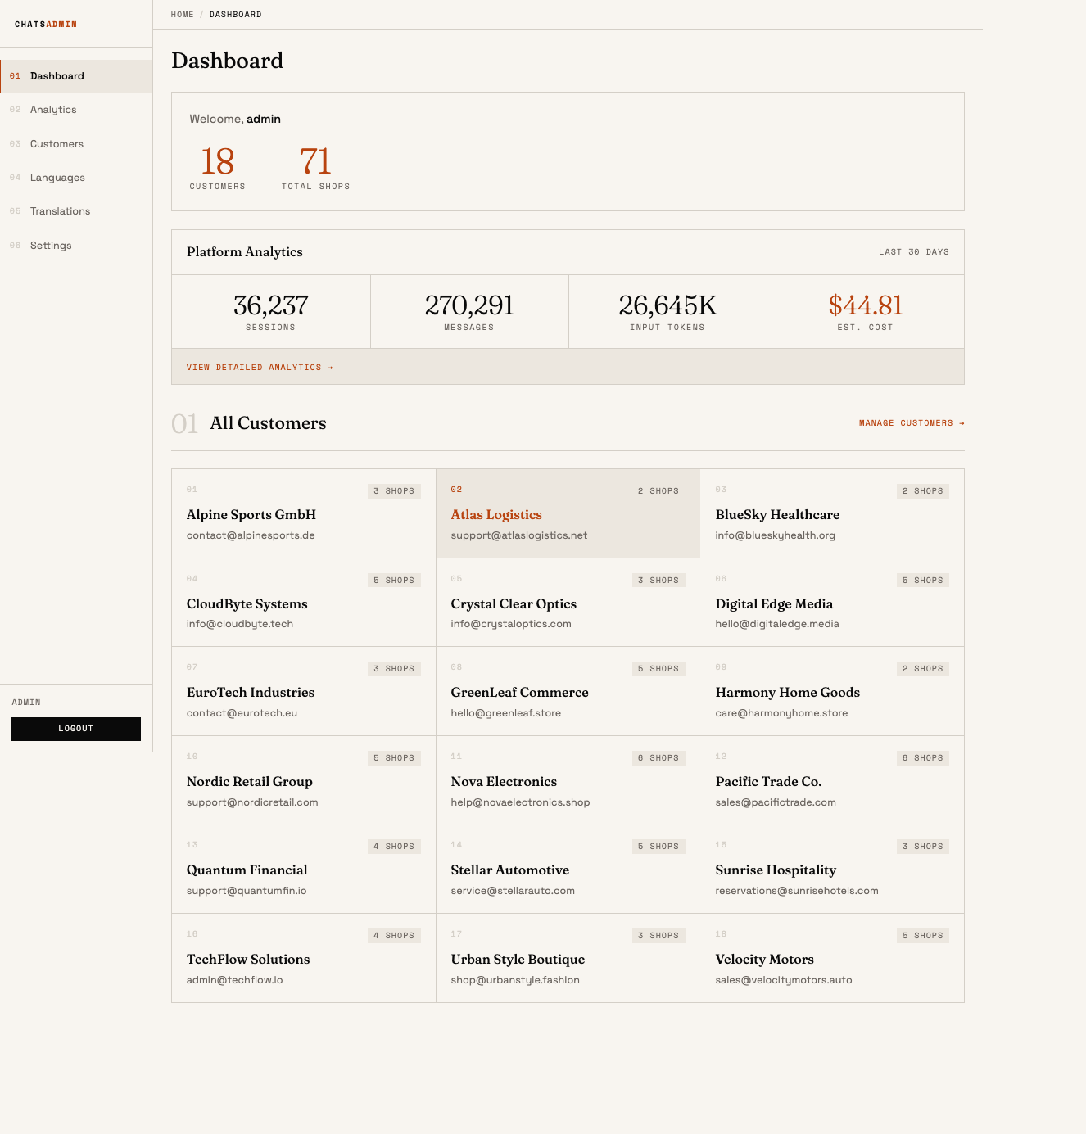Open the Nordic Retail Group card
This screenshot has height=1134, width=1086.
303,780
